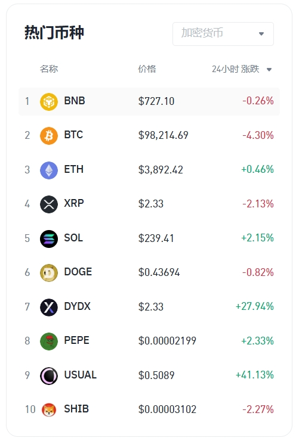This screenshot has height=444, width=299.
Task: Select the DYDX logo icon
Action: tap(49, 308)
